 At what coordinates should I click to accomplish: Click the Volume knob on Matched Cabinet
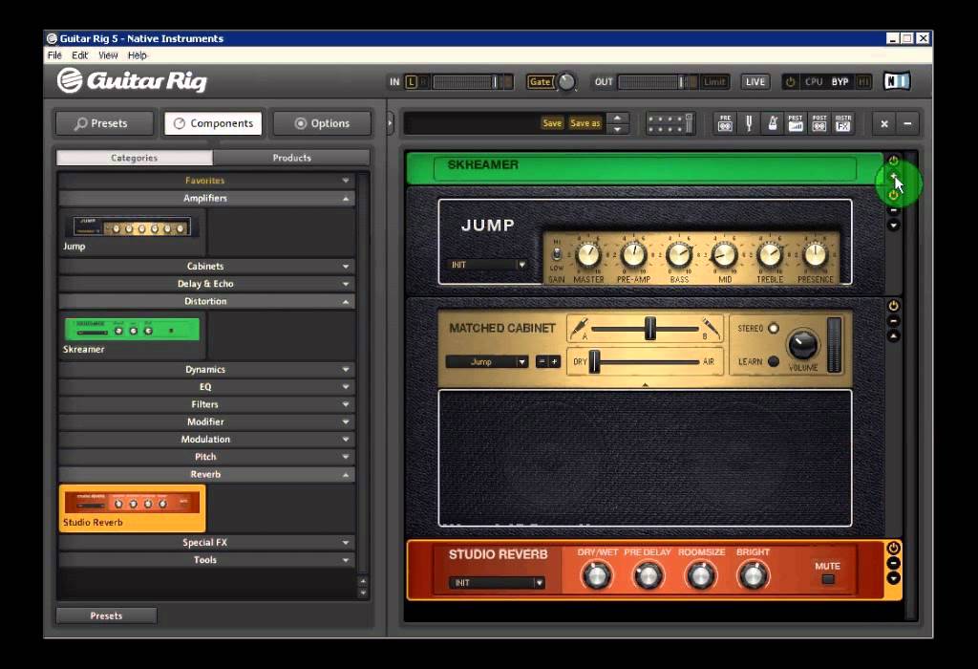click(x=802, y=344)
